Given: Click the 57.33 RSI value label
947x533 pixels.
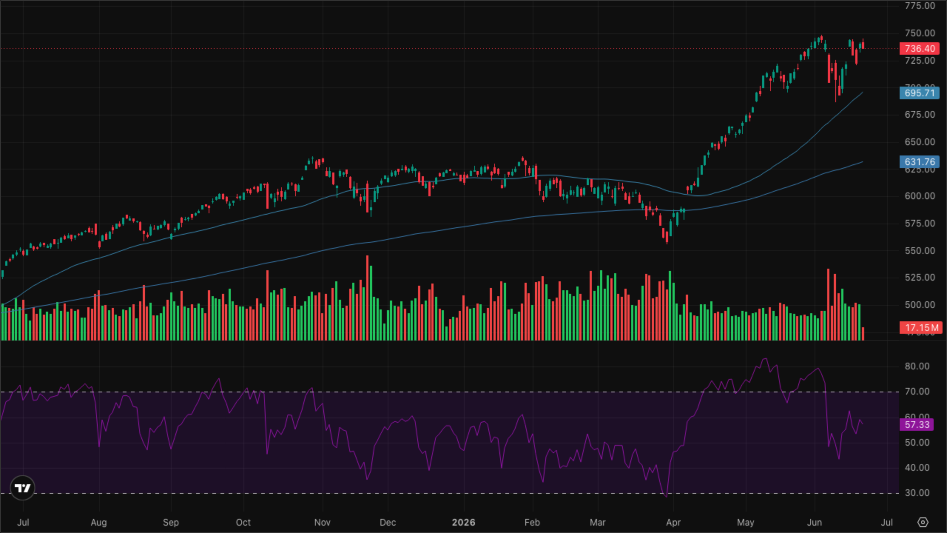Looking at the screenshot, I should pyautogui.click(x=917, y=425).
